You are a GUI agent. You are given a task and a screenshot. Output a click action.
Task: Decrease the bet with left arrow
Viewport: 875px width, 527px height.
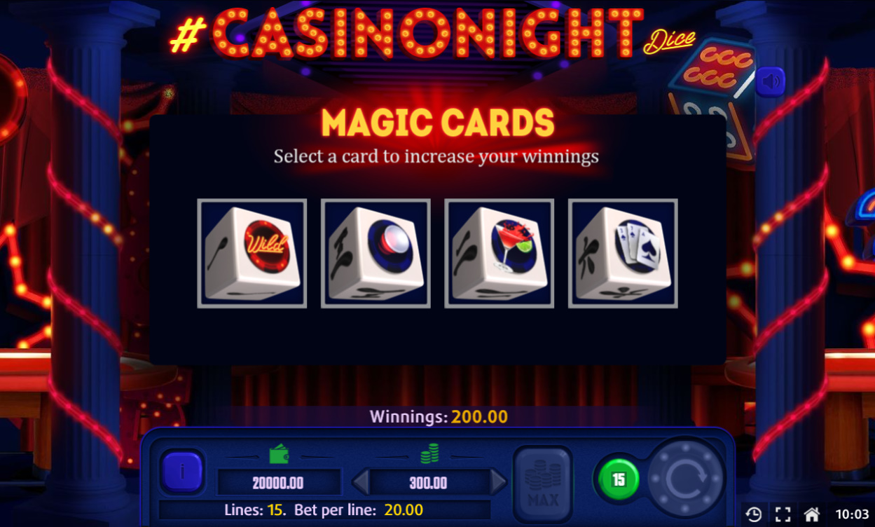pos(360,482)
